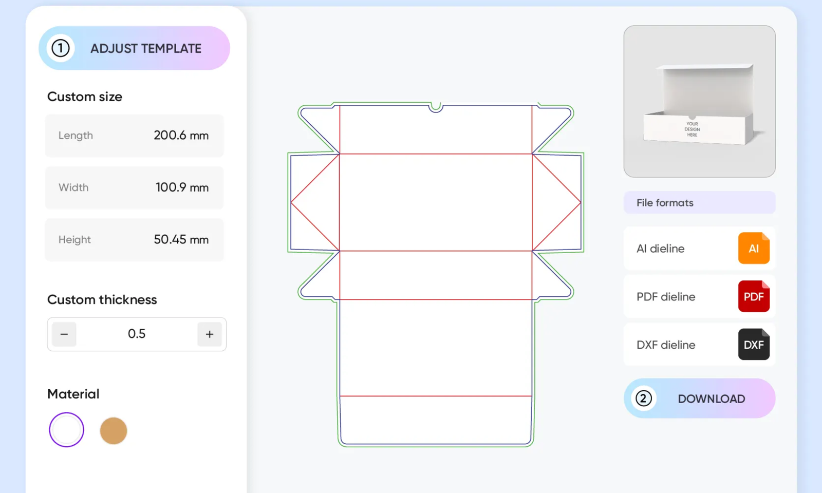Select the brown kraft material option

[x=114, y=430]
